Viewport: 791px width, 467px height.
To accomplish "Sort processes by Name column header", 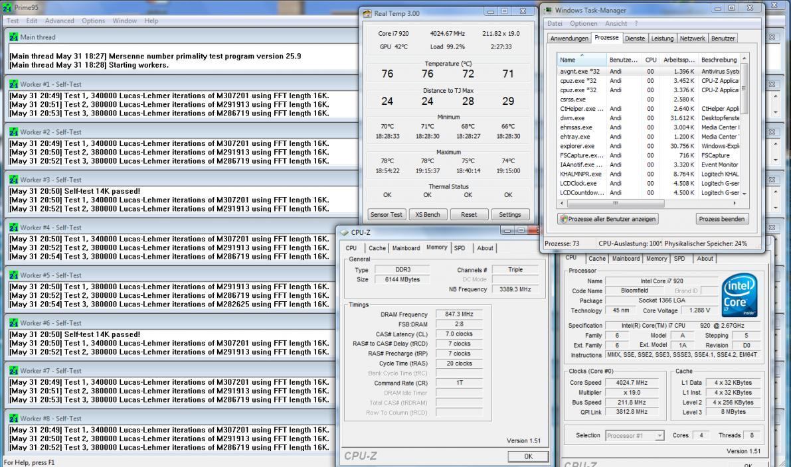I will click(x=582, y=60).
